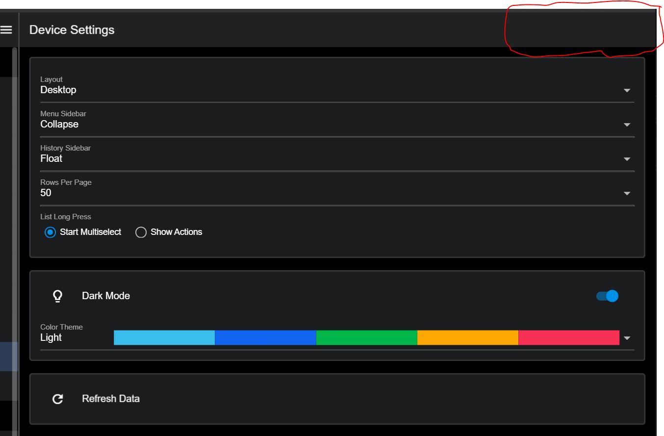Pick the dark blue theme color
664x436 pixels.
(x=265, y=337)
